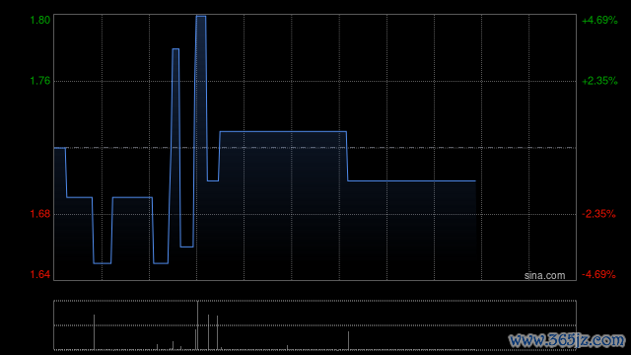Click the price line's starting point at midline
The height and width of the screenshot is (355, 631).
tap(55, 148)
